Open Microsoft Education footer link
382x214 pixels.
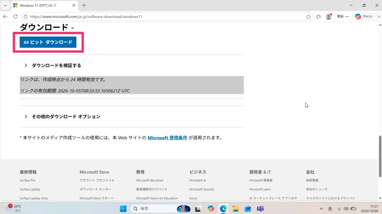tap(150, 180)
